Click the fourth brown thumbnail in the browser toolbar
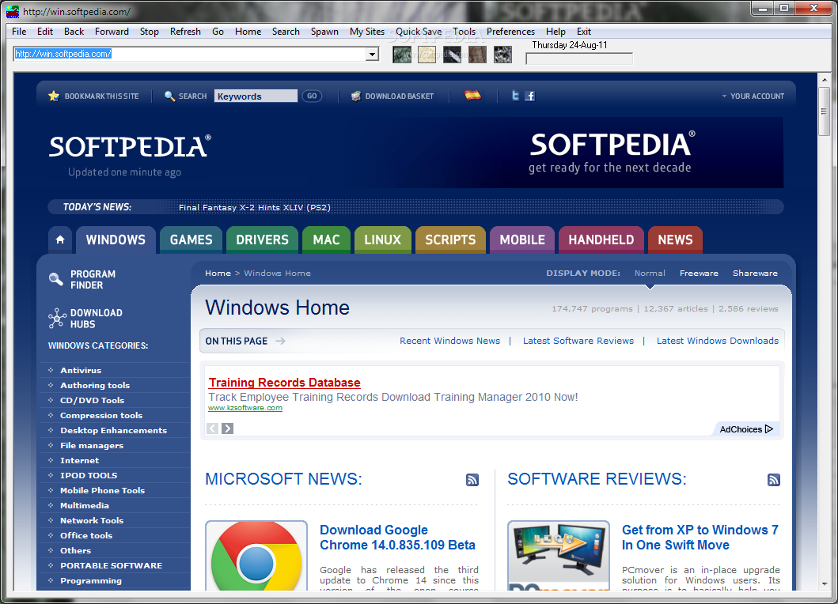The width and height of the screenshot is (838, 604). point(477,55)
